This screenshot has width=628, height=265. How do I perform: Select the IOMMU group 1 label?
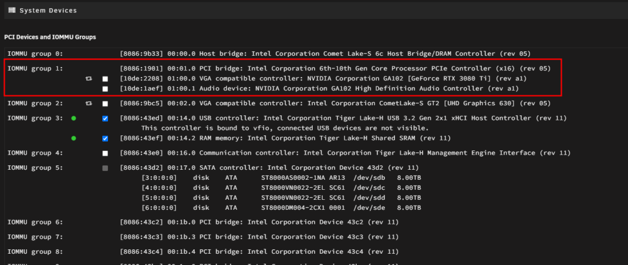coord(35,69)
